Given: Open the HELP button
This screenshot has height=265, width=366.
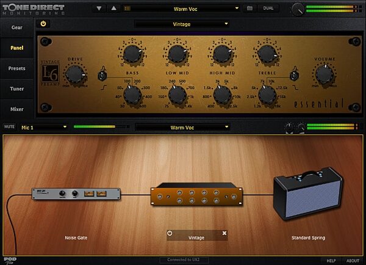Looking at the screenshot, I should coord(331,261).
